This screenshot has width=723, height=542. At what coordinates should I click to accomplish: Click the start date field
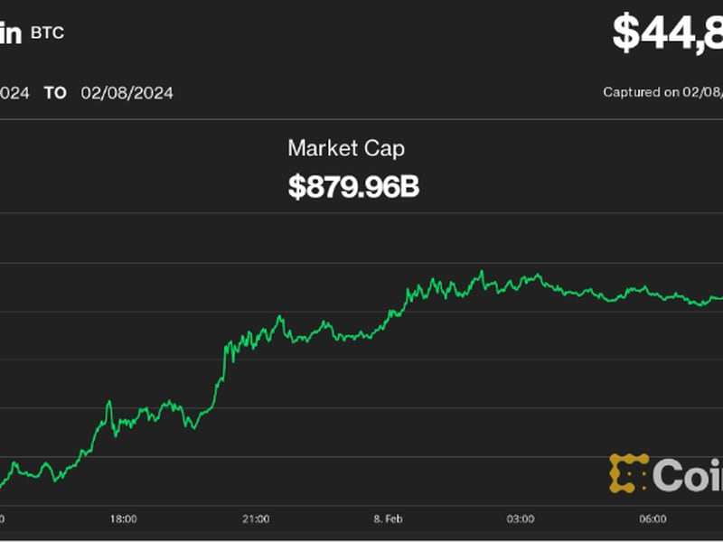click(14, 93)
